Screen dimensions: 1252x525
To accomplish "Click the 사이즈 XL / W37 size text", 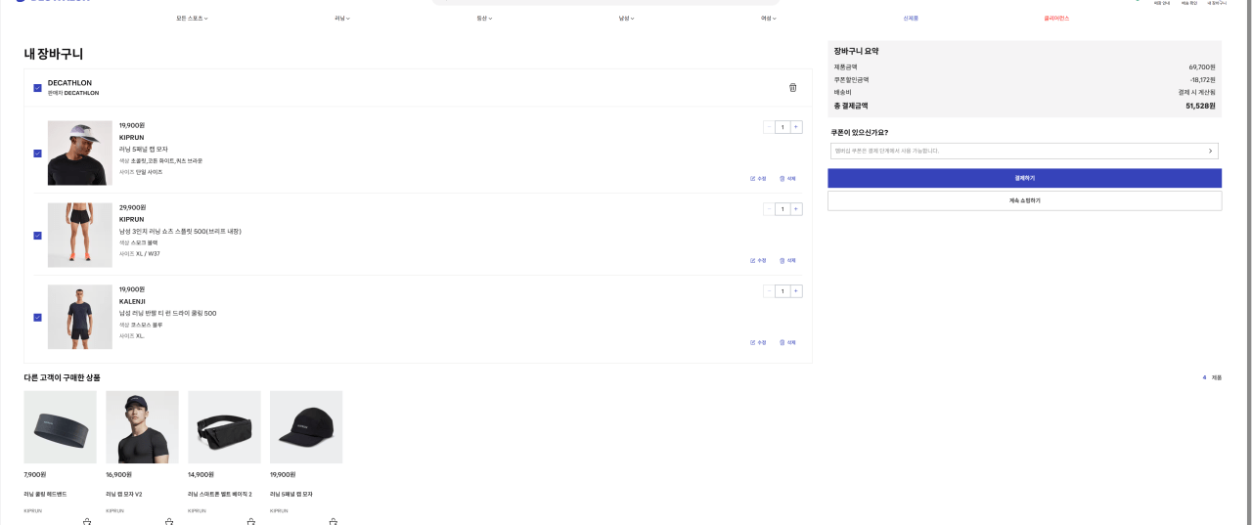I will 140,253.
